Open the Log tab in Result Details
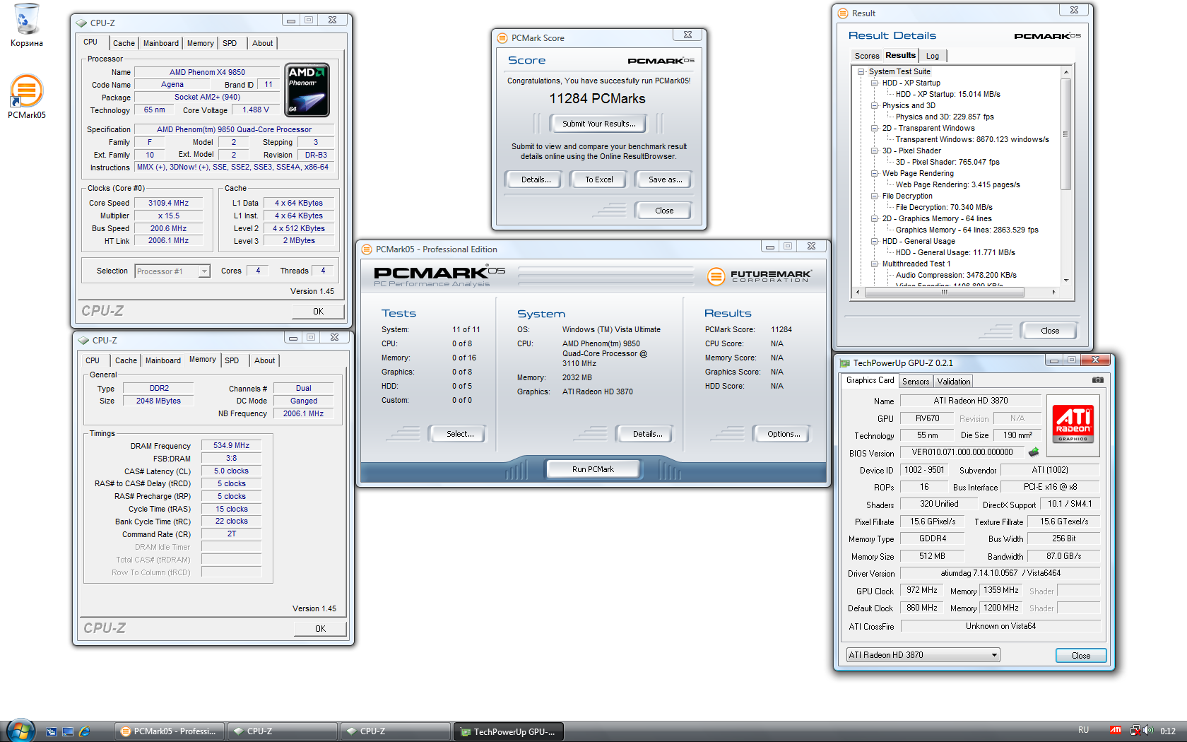The height and width of the screenshot is (742, 1187). (933, 56)
